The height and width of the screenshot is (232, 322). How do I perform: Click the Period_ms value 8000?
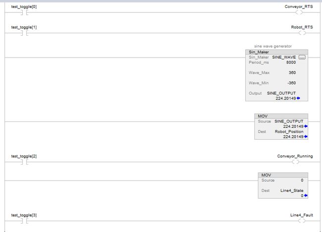pos(291,62)
